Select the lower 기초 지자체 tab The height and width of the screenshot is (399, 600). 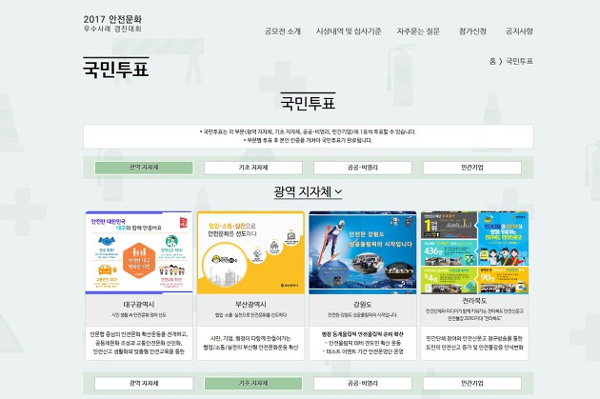(x=253, y=384)
